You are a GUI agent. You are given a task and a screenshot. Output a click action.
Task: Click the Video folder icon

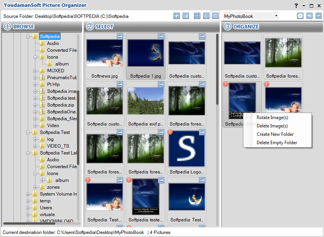point(42,126)
